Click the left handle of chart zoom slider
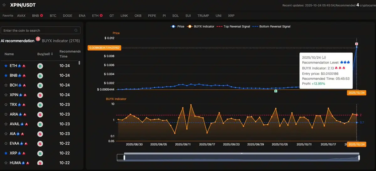Image resolution: width=376 pixels, height=171 pixels. (124, 158)
